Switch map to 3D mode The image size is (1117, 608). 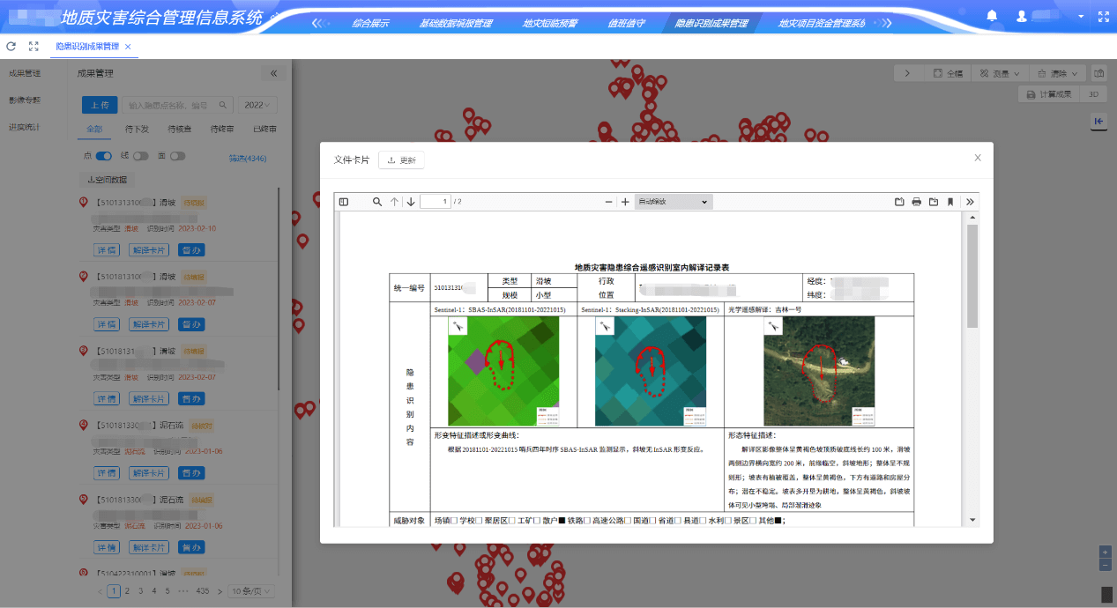[1093, 94]
